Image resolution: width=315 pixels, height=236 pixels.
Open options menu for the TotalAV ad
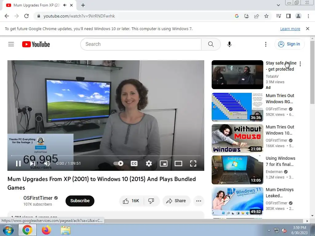300,64
